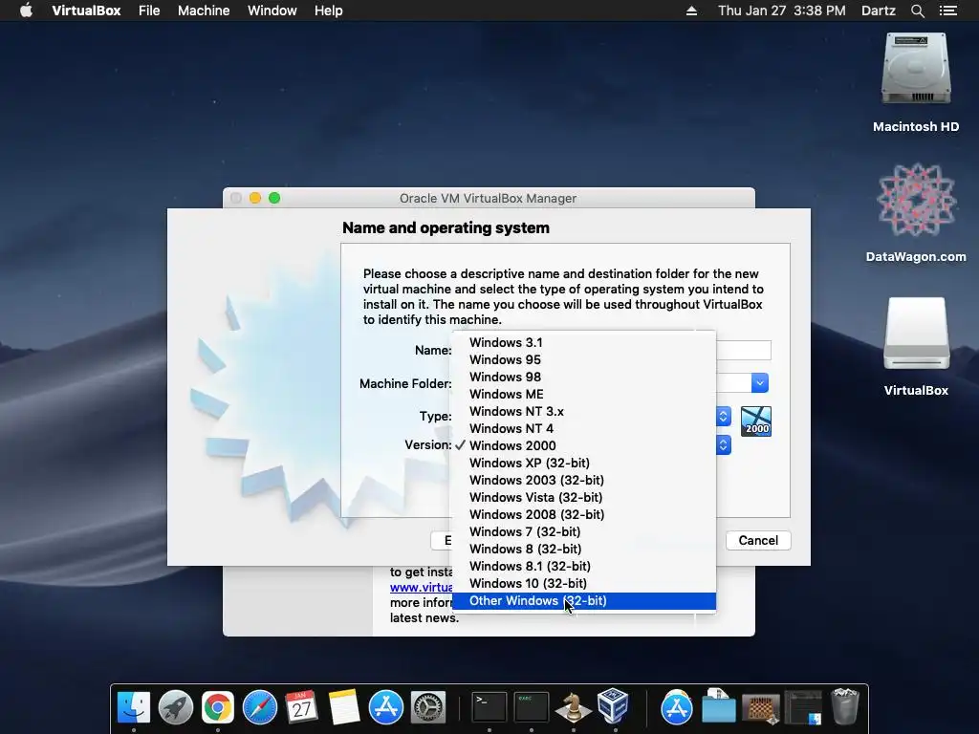Open the Trash in the Dock
This screenshot has height=734, width=979.
845,706
